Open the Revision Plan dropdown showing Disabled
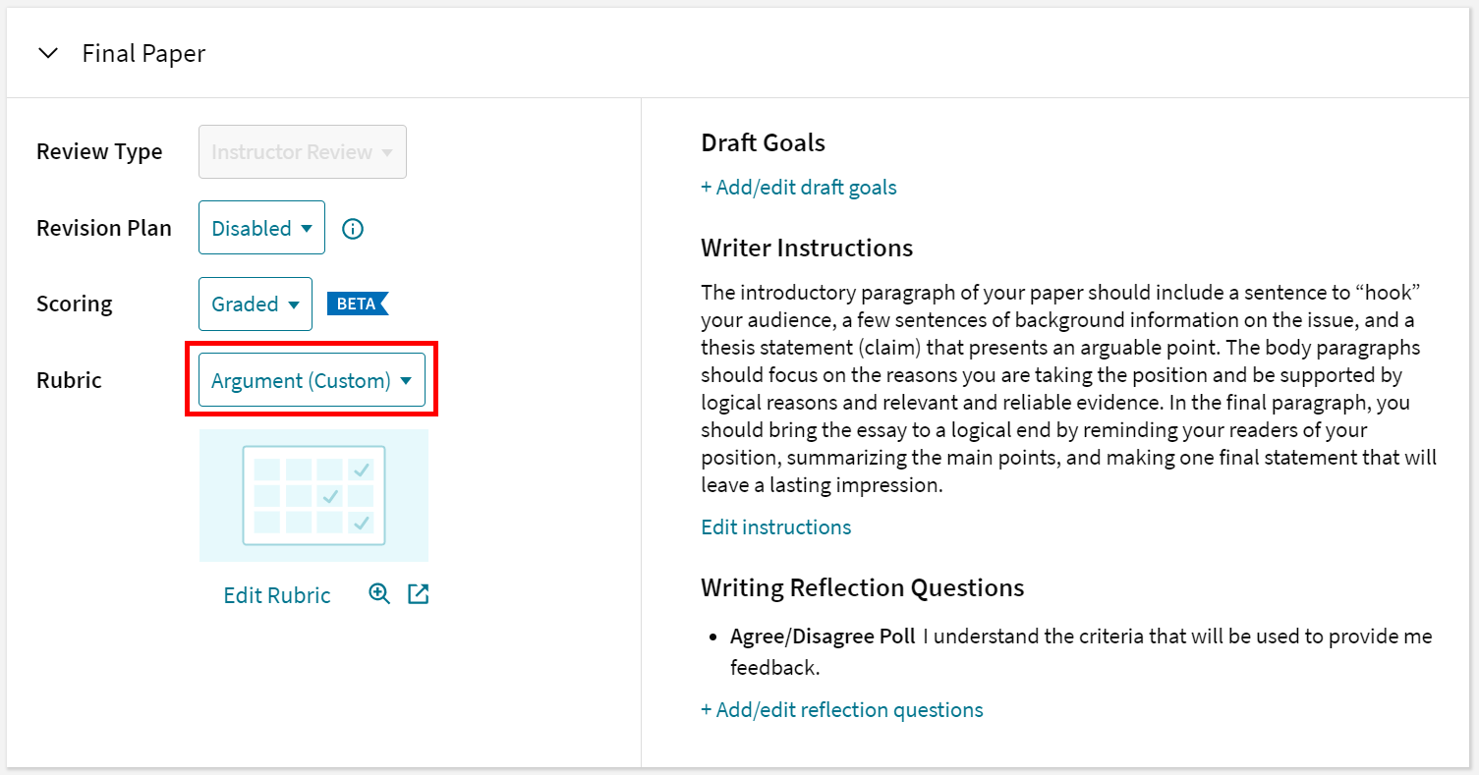 tap(260, 227)
